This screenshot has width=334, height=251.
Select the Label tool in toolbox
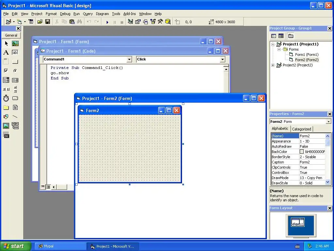[6, 53]
